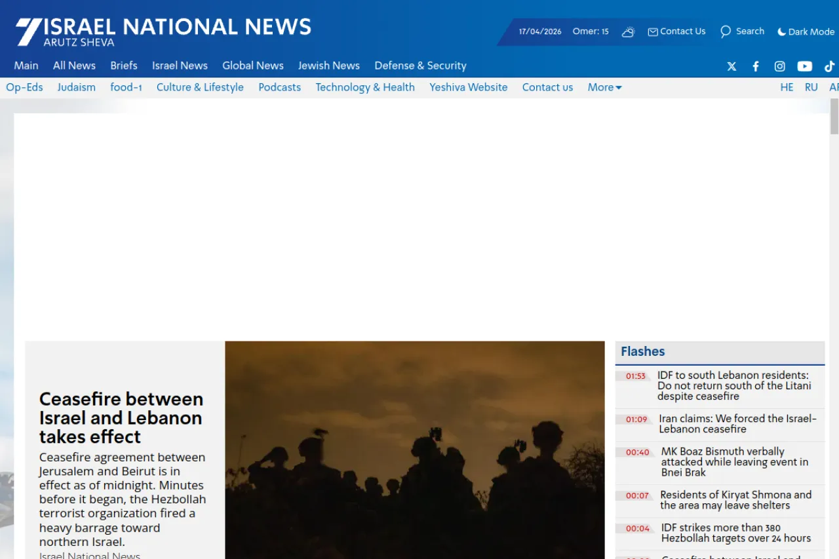This screenshot has height=559, width=839.
Task: Open the YouTube social icon
Action: pyautogui.click(x=805, y=66)
